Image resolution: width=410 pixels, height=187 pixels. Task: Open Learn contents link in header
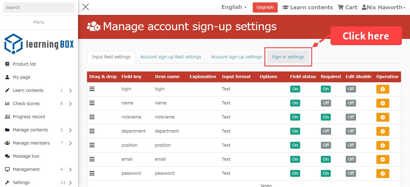coord(308,7)
